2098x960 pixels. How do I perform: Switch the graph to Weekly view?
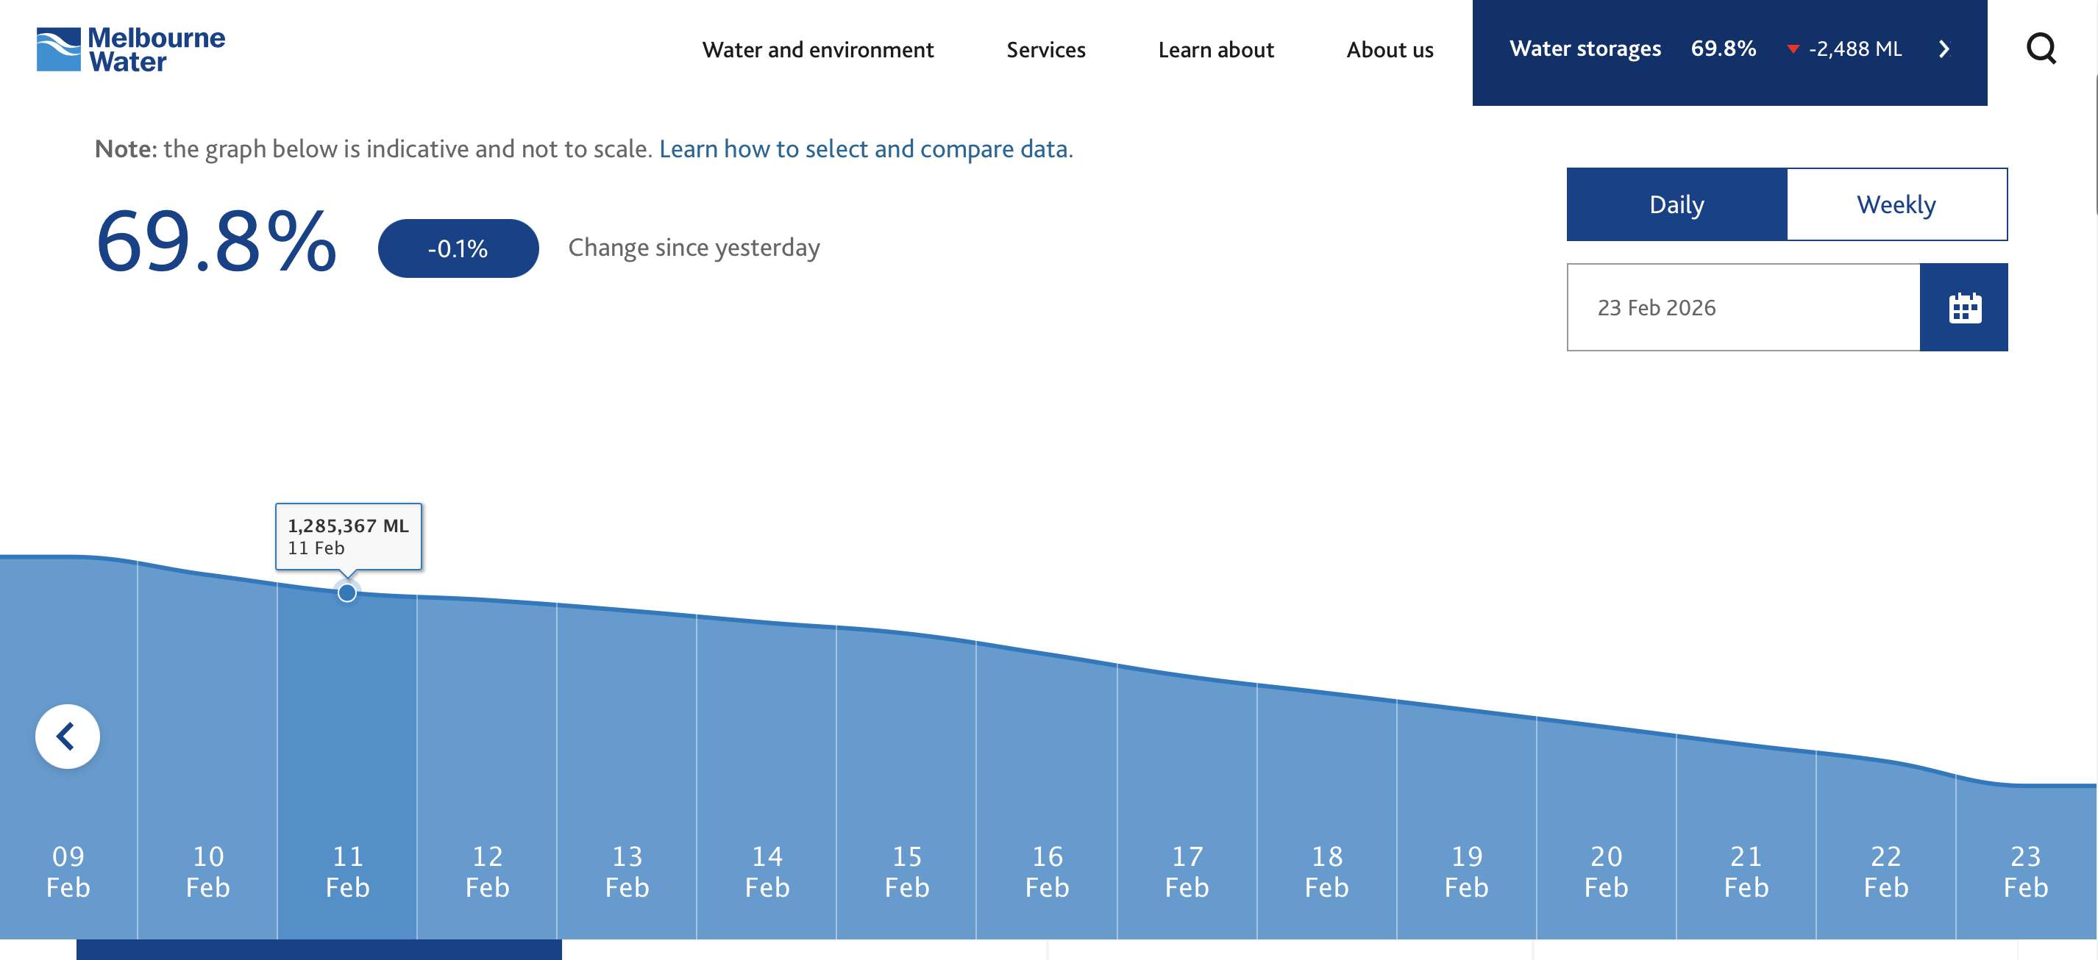click(1896, 204)
